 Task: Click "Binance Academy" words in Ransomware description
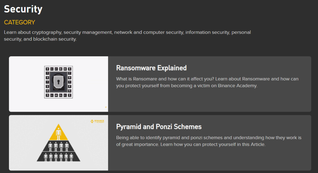[237, 86]
